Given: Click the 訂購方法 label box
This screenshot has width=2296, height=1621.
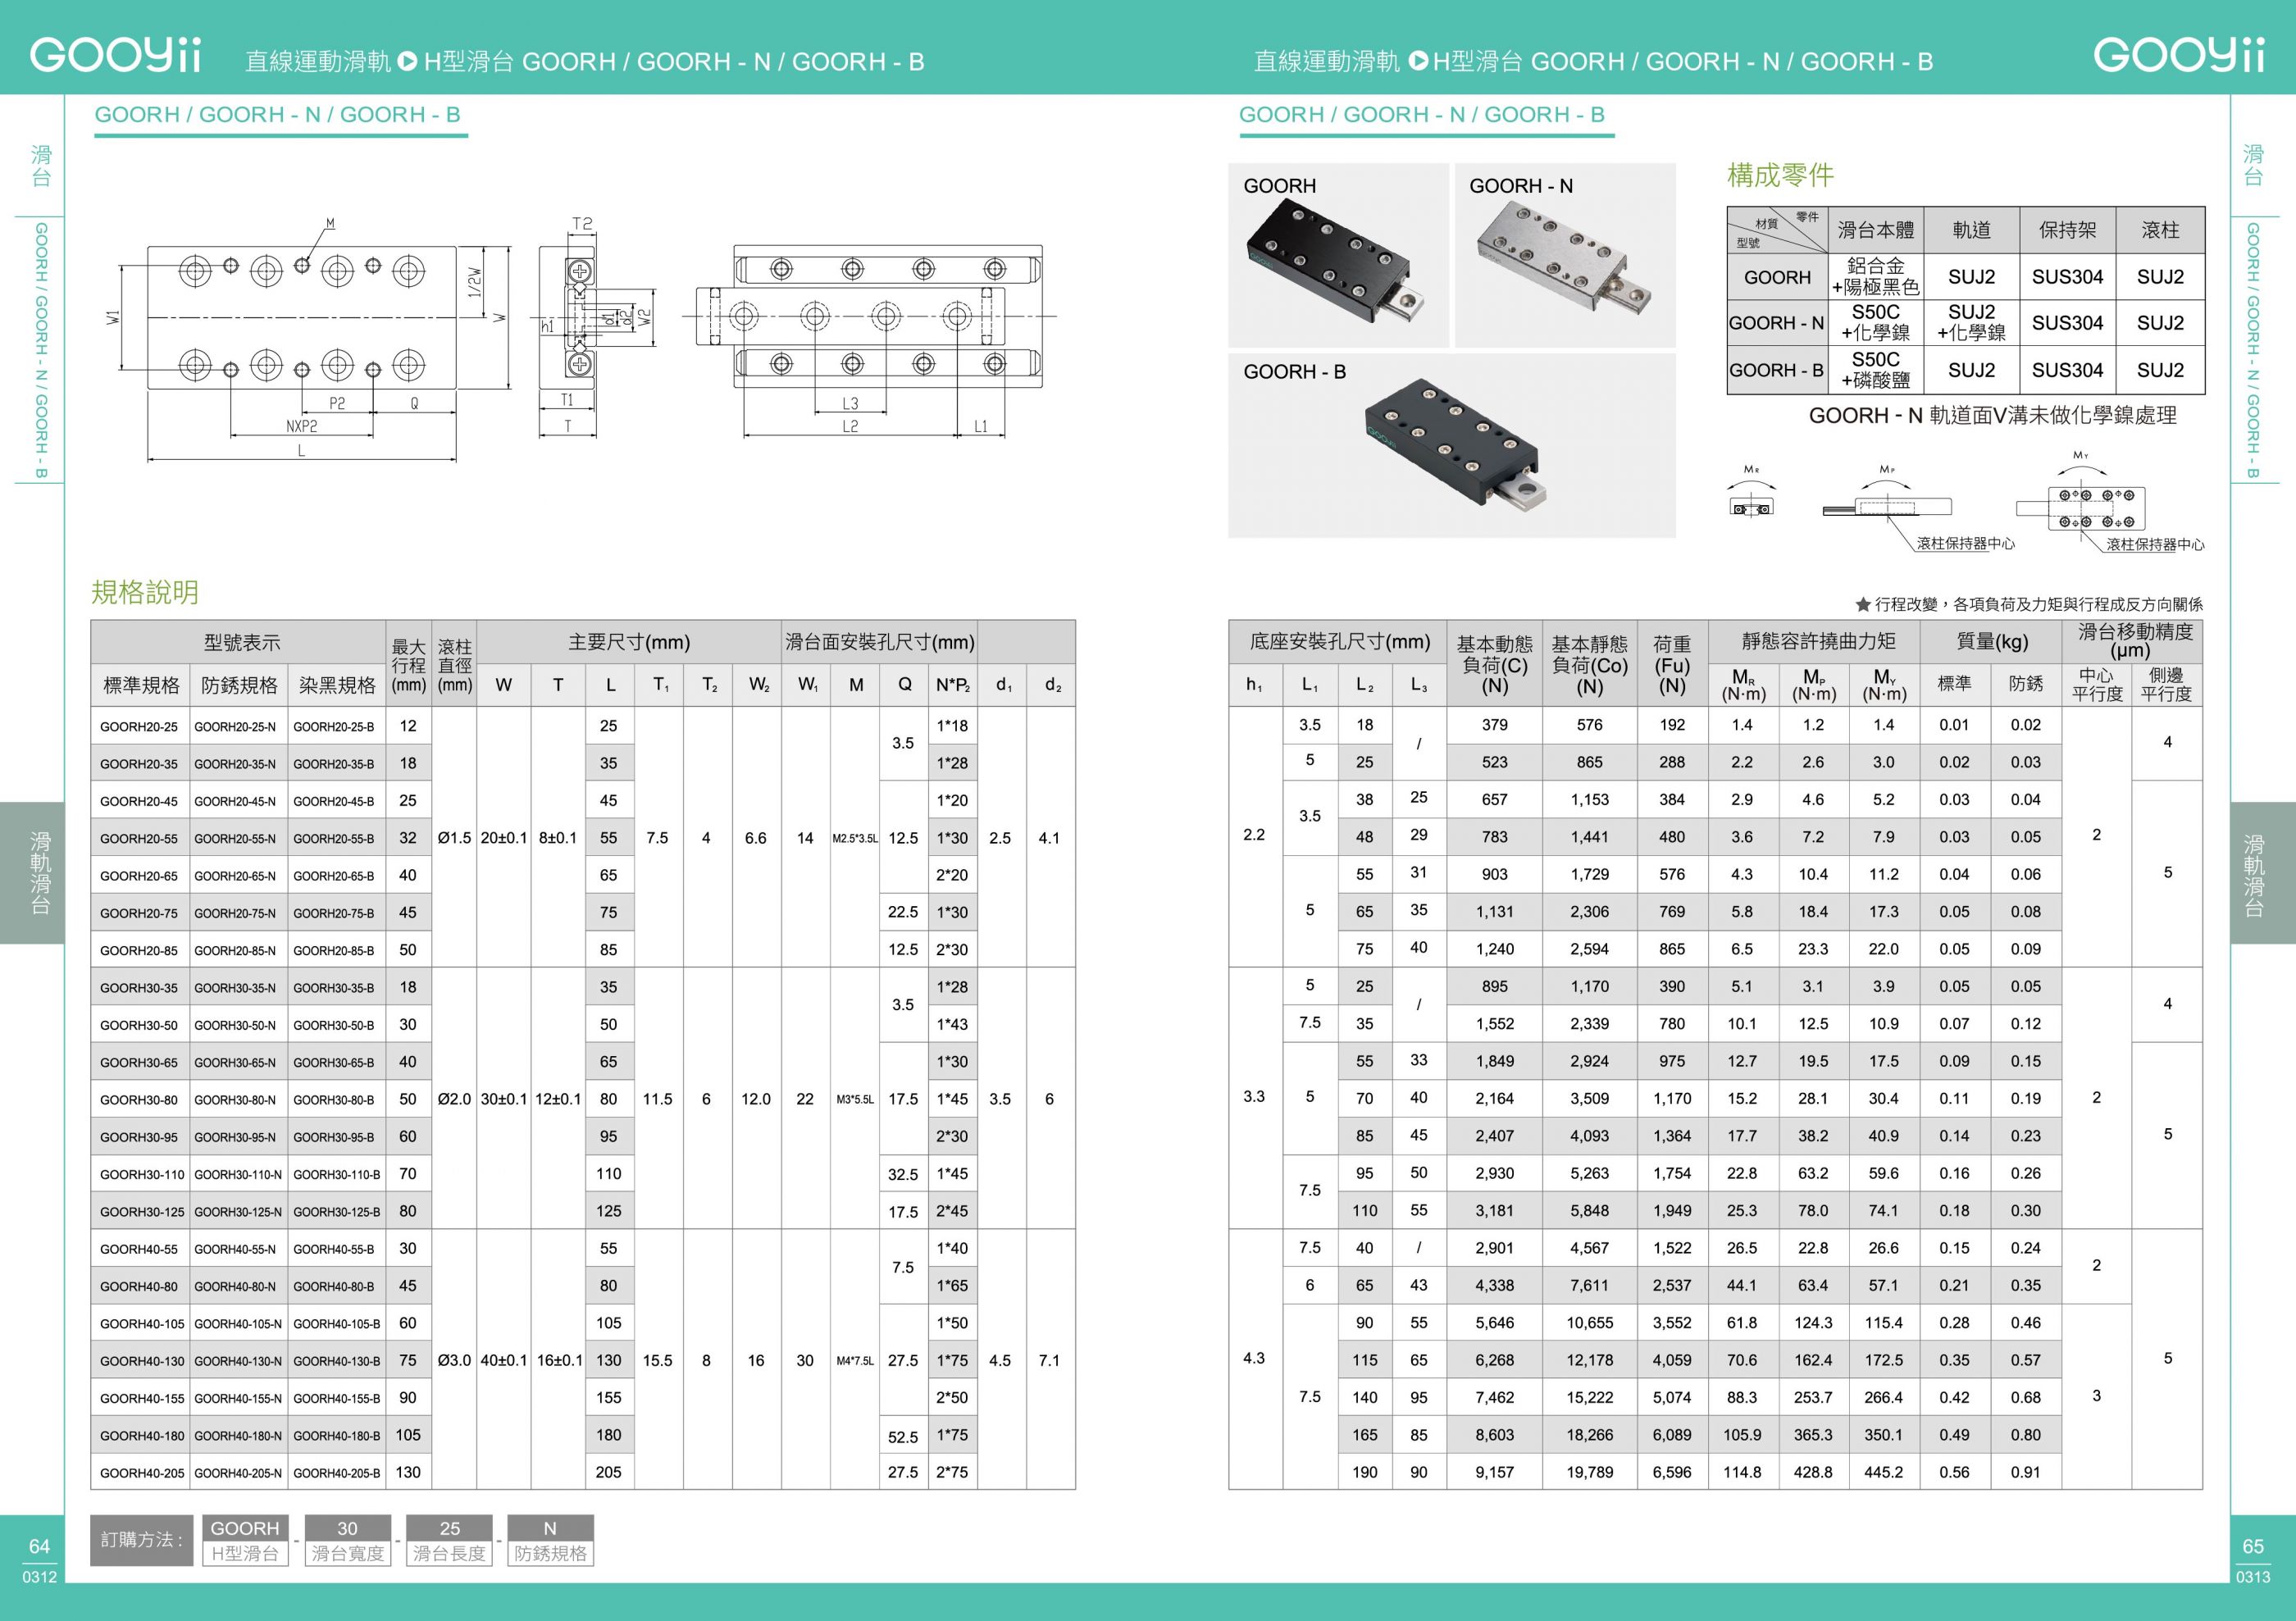Looking at the screenshot, I should pyautogui.click(x=141, y=1540).
